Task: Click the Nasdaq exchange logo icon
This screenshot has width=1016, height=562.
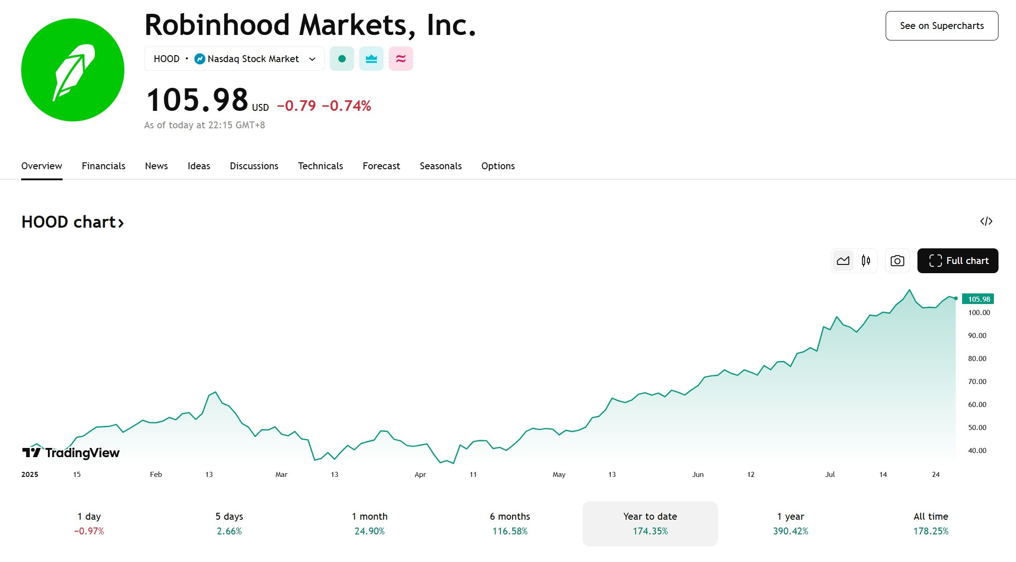Action: (x=200, y=59)
